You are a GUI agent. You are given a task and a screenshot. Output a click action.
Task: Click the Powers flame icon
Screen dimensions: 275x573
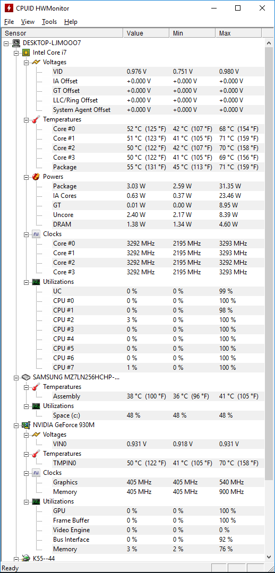36,177
